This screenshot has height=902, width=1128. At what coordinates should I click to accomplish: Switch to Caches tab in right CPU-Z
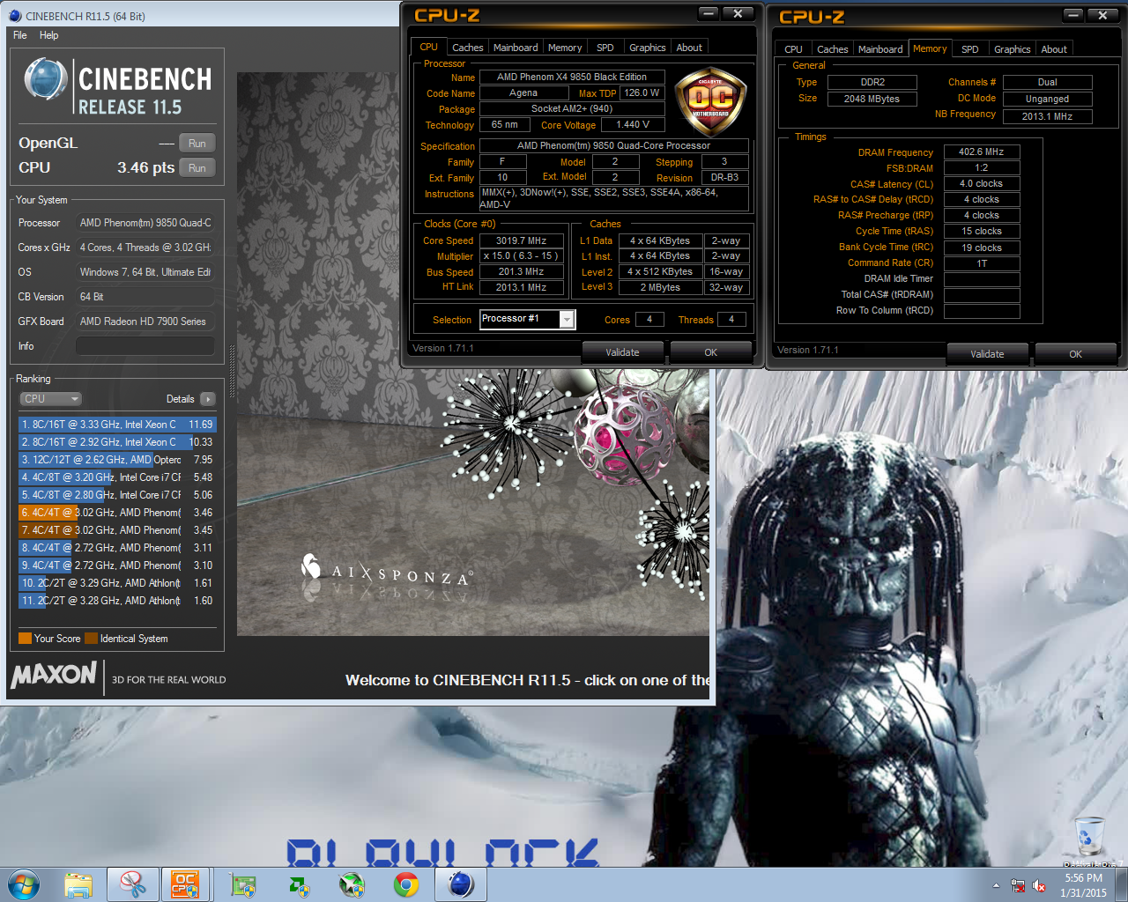coord(833,49)
